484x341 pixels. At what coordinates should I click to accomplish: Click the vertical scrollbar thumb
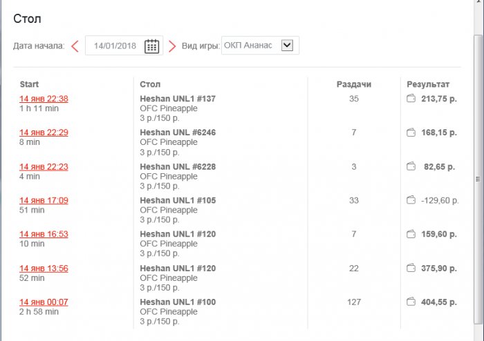(x=478, y=179)
